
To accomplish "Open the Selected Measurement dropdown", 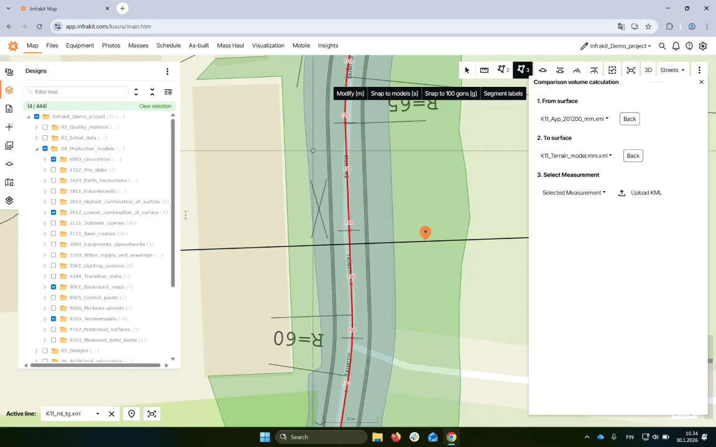I will 573,193.
